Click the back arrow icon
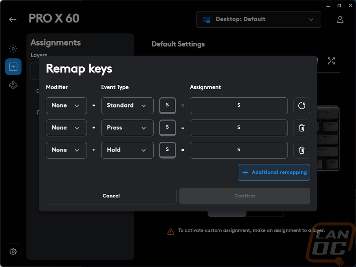 [x=13, y=19]
